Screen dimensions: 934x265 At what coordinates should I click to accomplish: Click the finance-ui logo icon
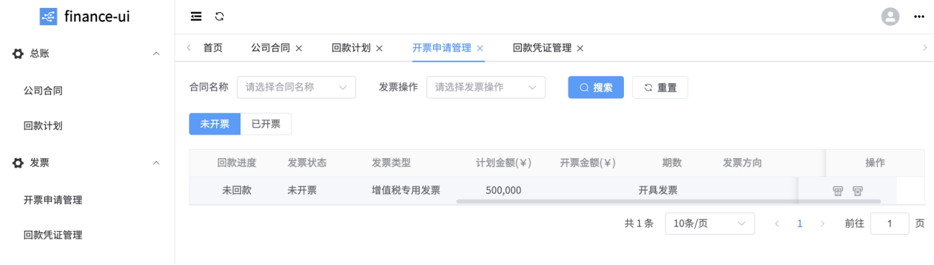coord(48,16)
